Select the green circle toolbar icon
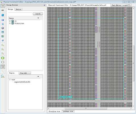The image size is (136, 114). tap(3, 58)
